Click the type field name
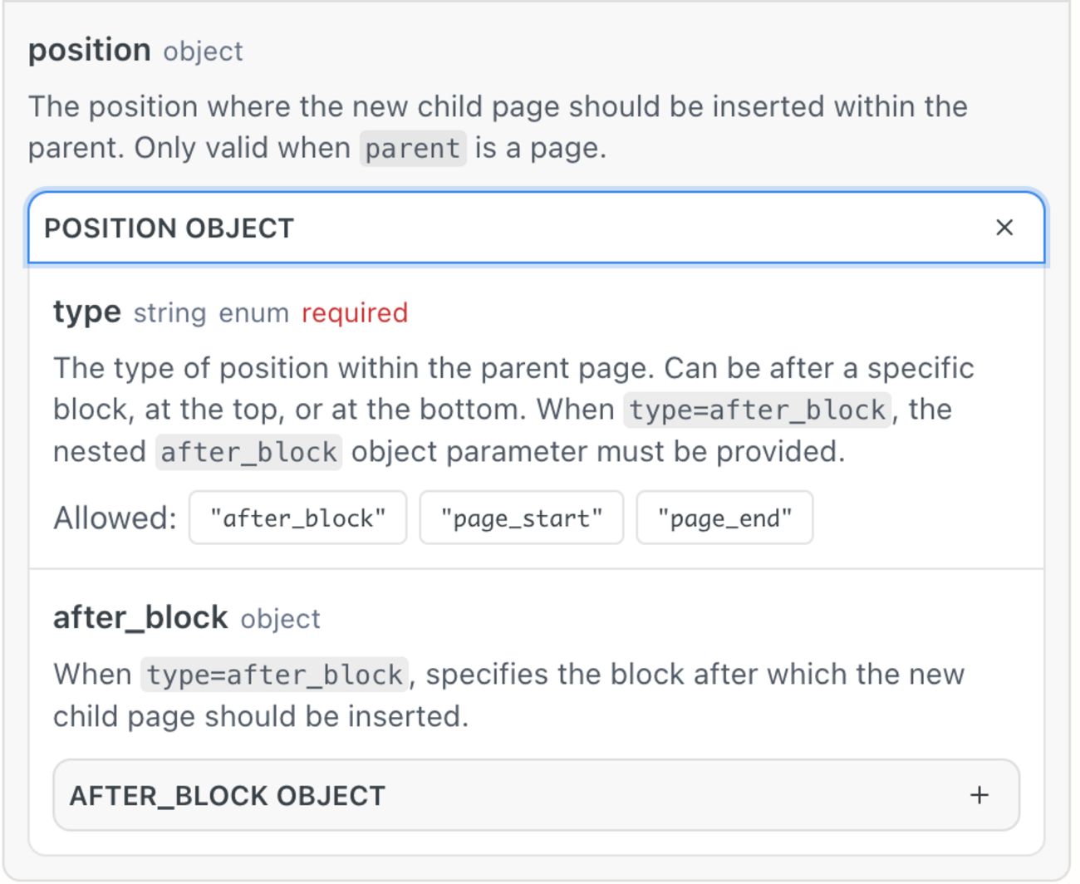The image size is (1080, 884). pos(86,312)
